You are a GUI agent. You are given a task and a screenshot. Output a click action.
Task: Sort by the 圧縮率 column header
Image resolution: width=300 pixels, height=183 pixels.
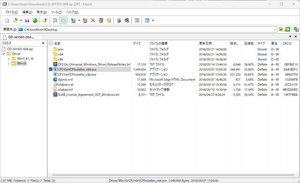click(x=249, y=44)
